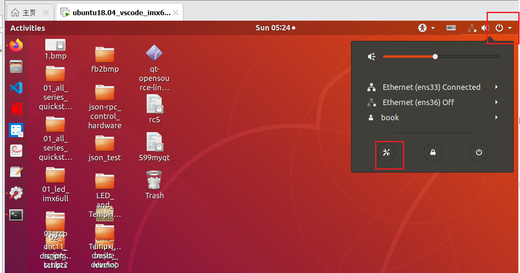Select the LED_and_TempH folder

point(105,195)
